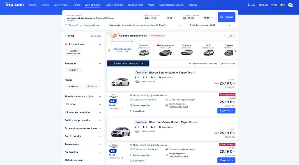Open return time 10:00 dropdown
This screenshot has height=165, width=299.
pos(208,18)
